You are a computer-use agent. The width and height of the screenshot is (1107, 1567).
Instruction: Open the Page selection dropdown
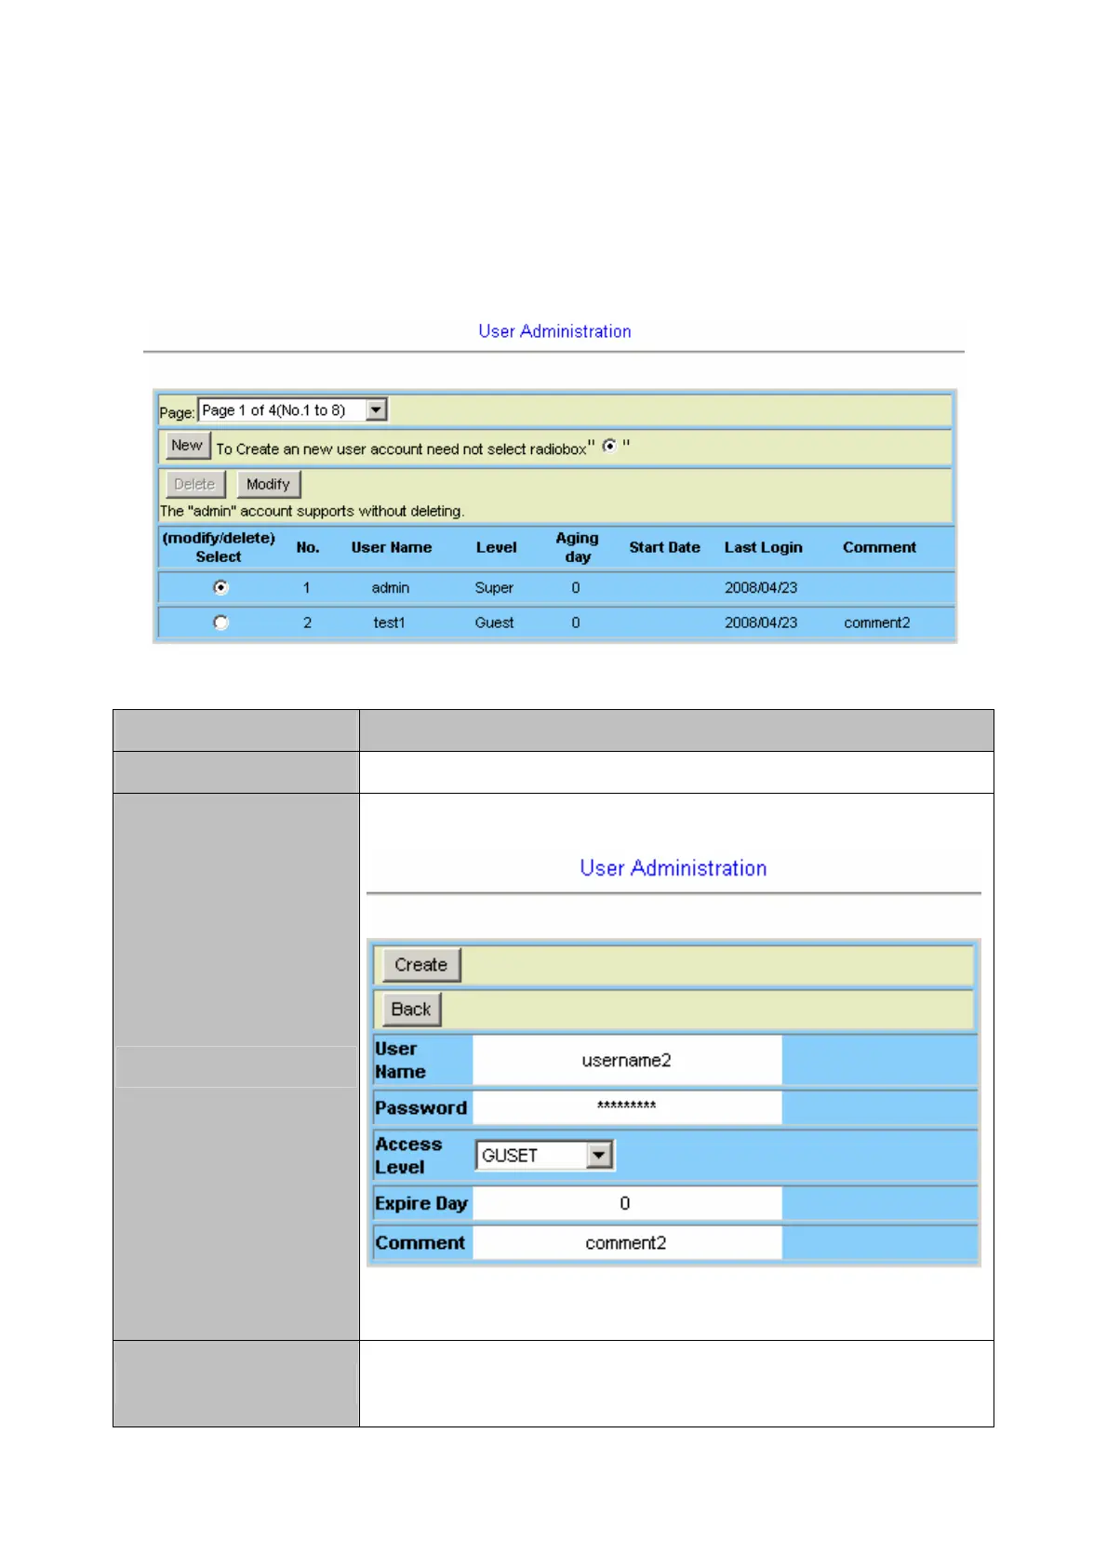293,410
